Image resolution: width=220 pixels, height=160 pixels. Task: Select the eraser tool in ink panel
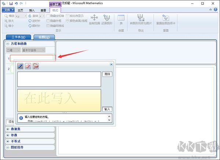click(x=28, y=66)
